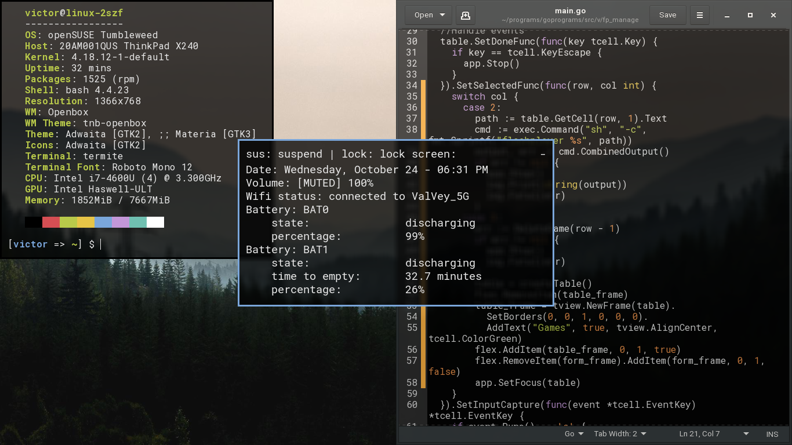Click the Battery: BAT1 heading in popup
The width and height of the screenshot is (792, 445).
(x=287, y=250)
